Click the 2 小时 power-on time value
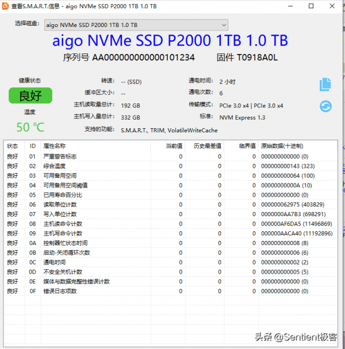The image size is (345, 349). point(227,82)
